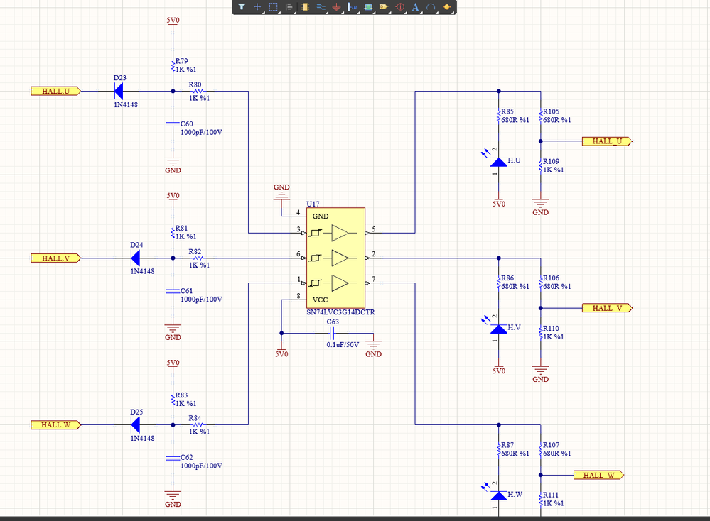Select capacitor C62 symbol

173,458
